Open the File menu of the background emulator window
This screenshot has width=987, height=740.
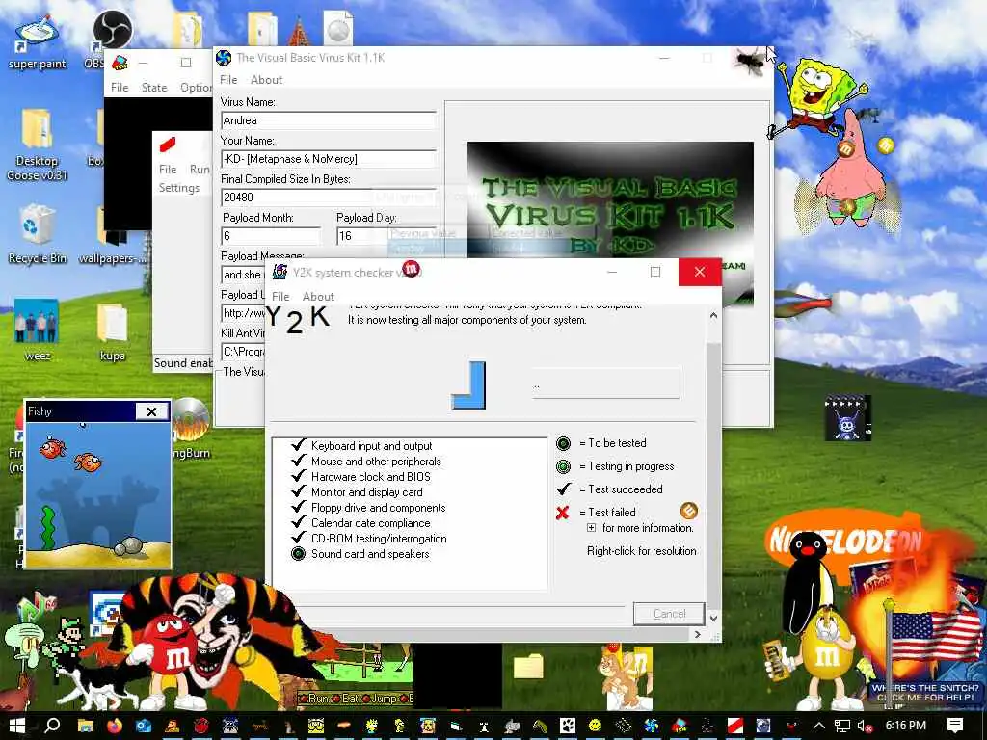click(x=120, y=88)
